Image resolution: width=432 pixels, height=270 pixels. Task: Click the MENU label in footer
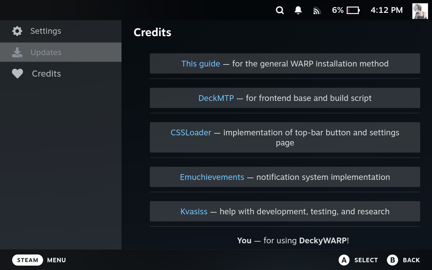point(56,260)
